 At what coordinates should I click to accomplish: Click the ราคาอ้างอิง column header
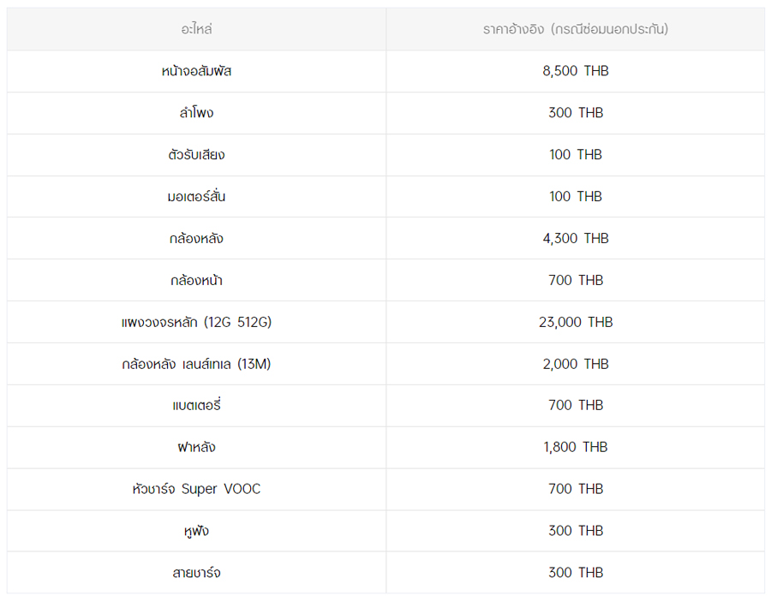coord(575,29)
